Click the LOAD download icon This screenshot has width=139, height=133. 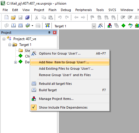tap(47, 25)
